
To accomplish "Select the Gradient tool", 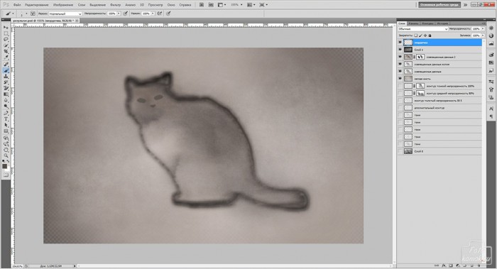I will 6,94.
